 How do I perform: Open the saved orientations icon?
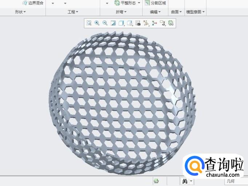click(x=129, y=23)
